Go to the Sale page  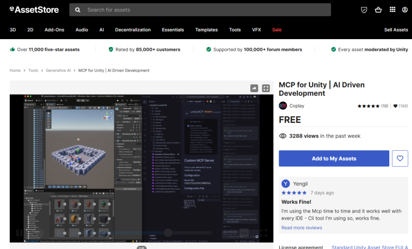tap(277, 30)
